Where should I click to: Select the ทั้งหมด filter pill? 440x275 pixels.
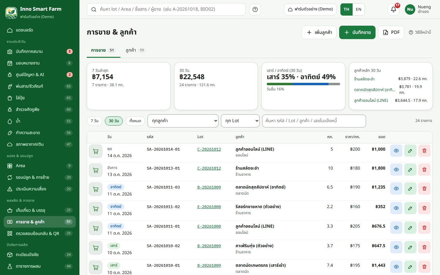pos(135,121)
